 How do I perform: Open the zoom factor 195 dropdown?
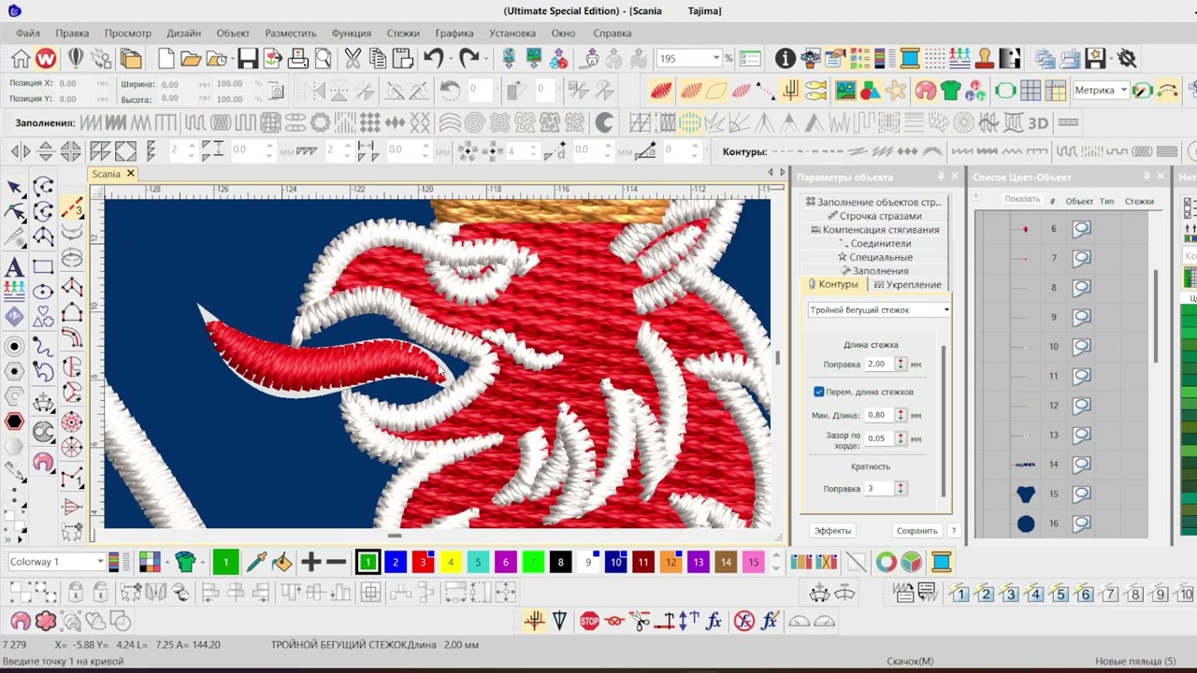pos(716,58)
